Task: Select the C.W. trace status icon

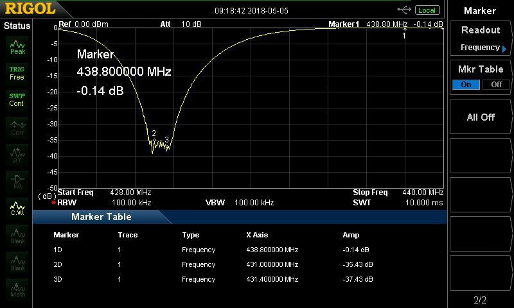Action: [17, 209]
